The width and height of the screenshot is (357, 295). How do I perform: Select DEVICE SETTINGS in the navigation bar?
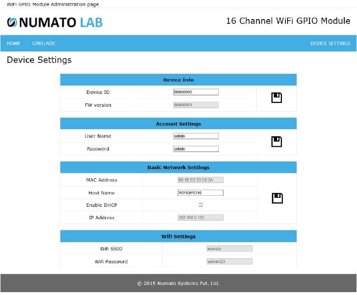click(x=330, y=43)
